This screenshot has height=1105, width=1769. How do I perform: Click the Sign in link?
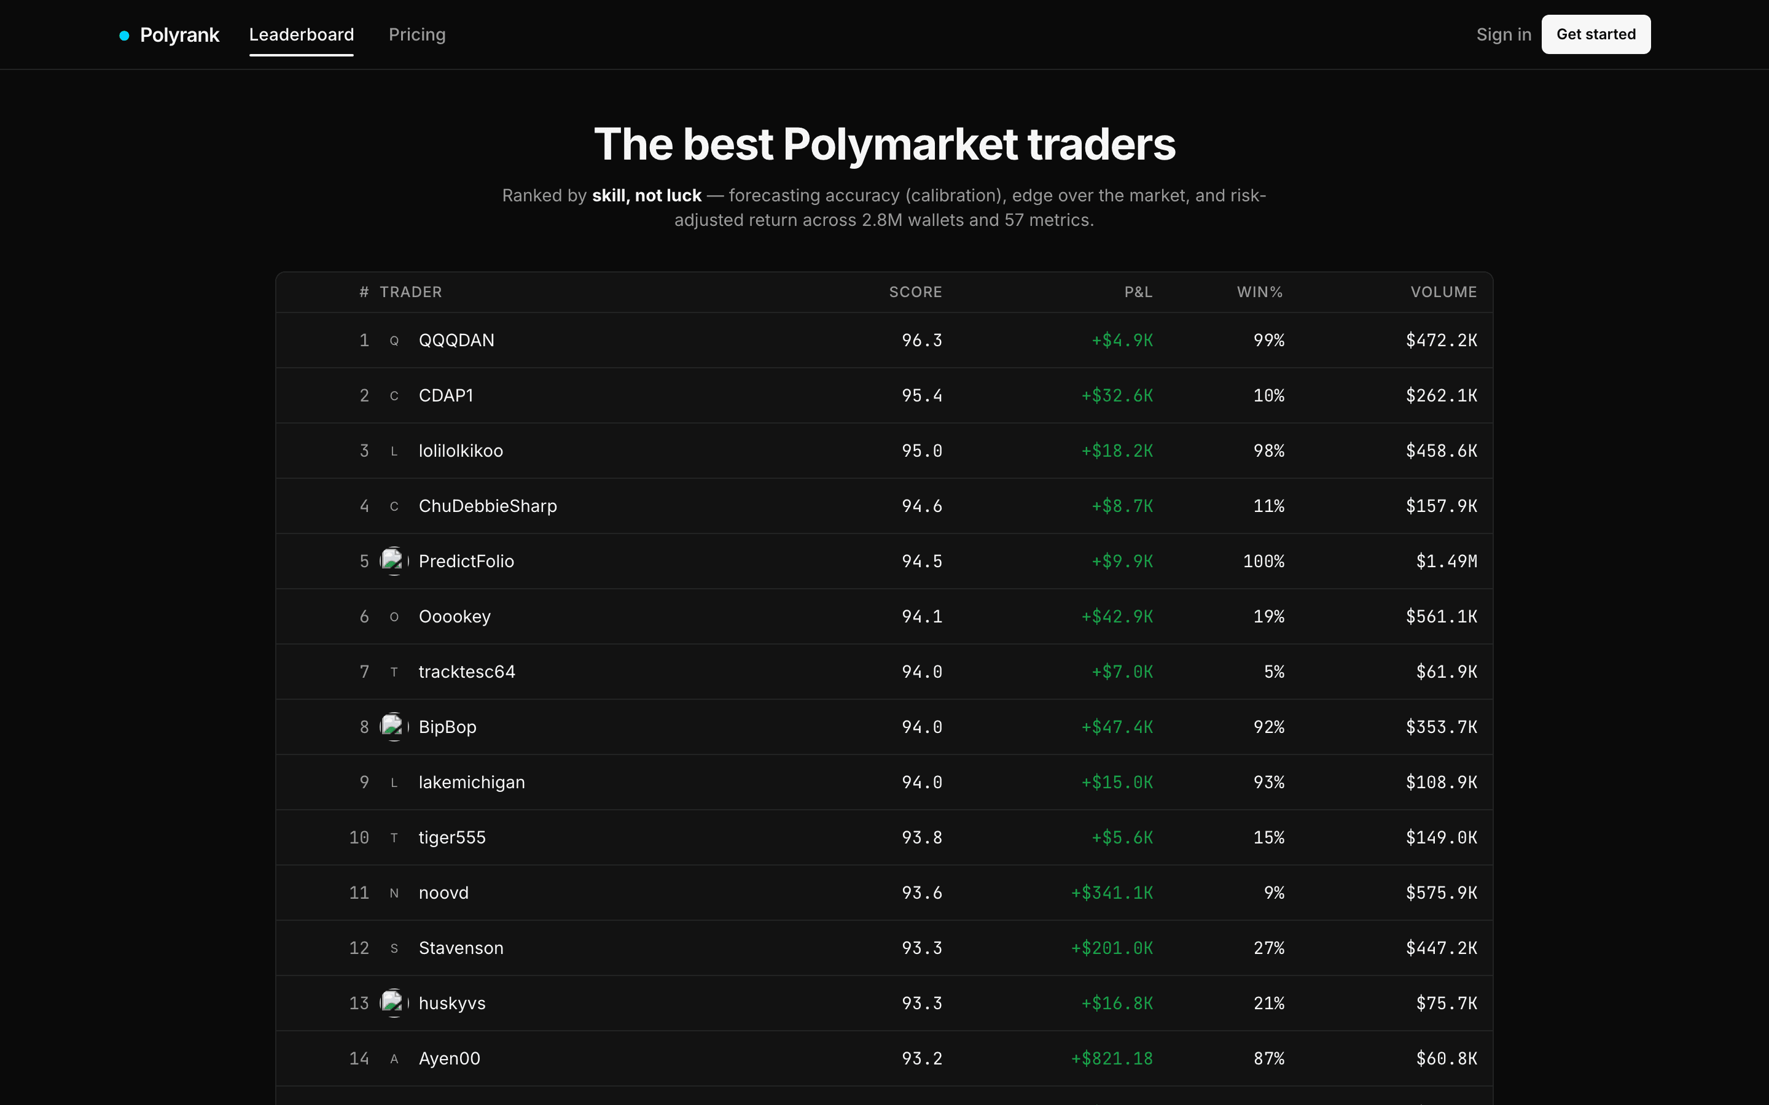click(1503, 34)
